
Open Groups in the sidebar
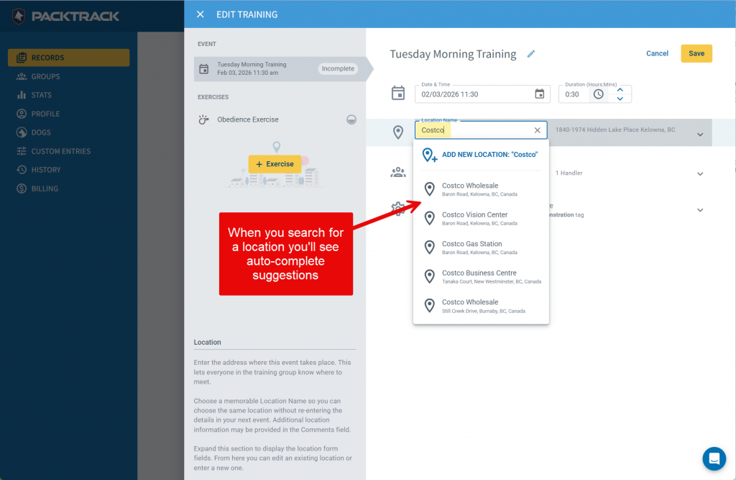45,76
